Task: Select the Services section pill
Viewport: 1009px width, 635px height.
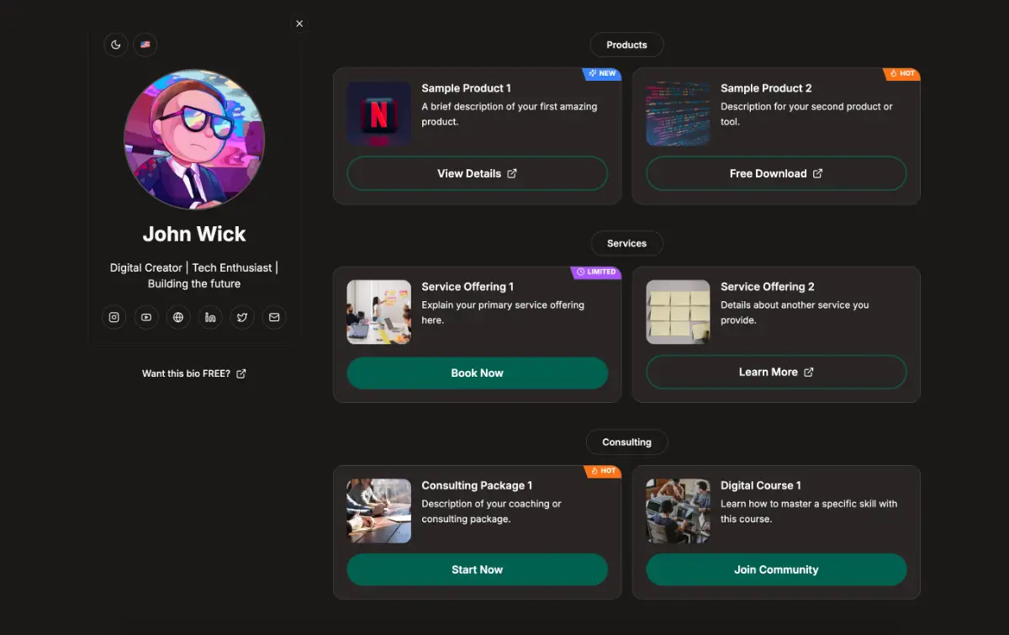Action: 626,243
